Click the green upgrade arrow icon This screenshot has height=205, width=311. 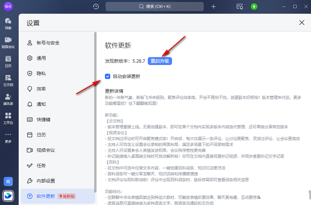click(254, 7)
